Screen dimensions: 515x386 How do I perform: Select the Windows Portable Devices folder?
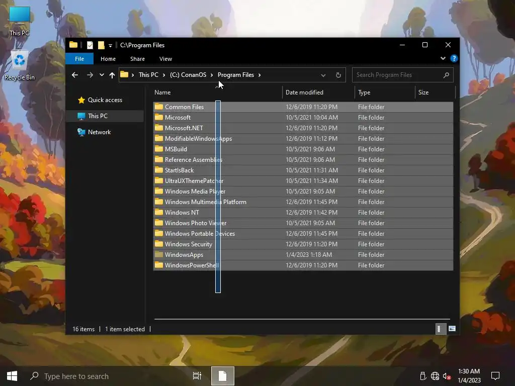click(303, 234)
